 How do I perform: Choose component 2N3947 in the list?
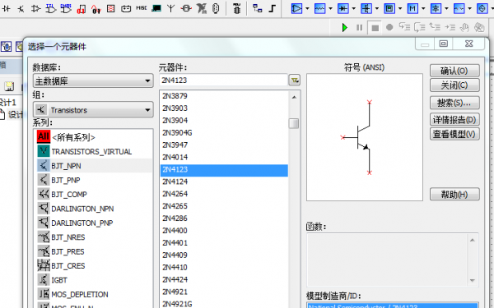[x=224, y=145]
